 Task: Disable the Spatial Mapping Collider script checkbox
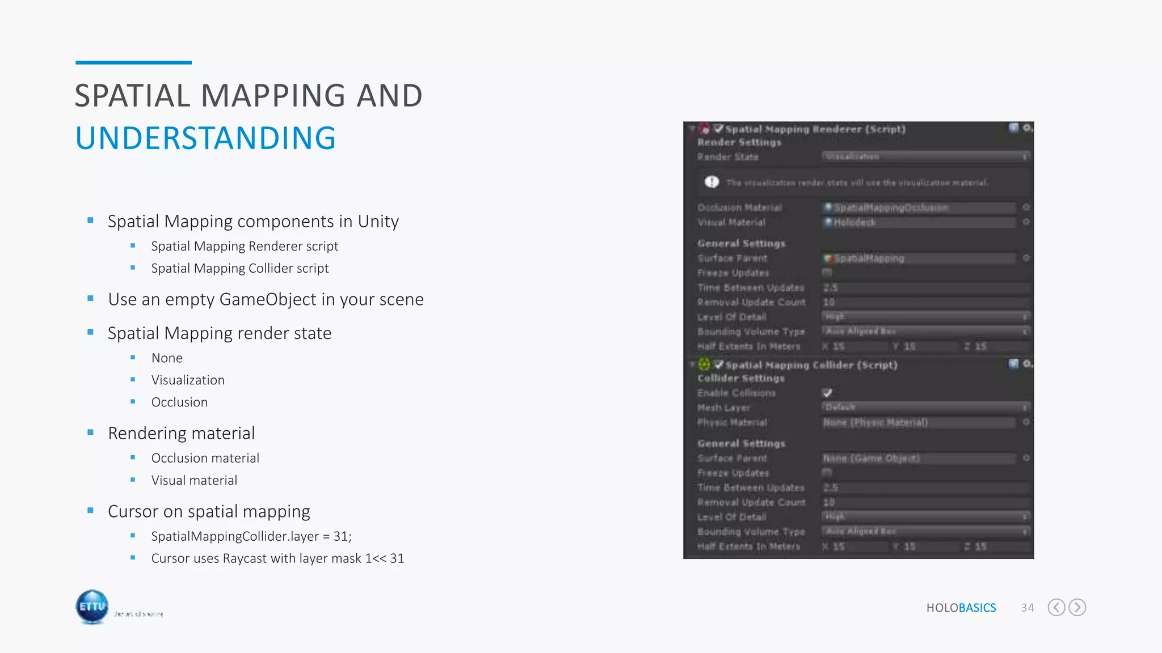coord(718,364)
